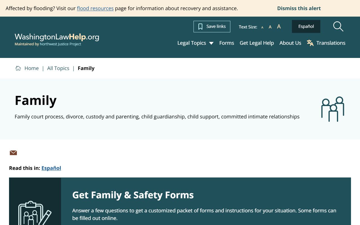Read this in Español link

(x=51, y=168)
